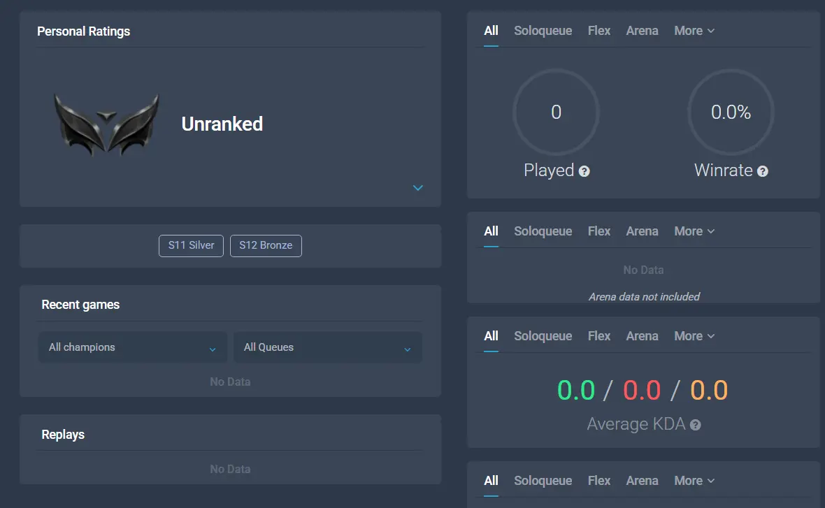The width and height of the screenshot is (825, 508).
Task: Choose Arena tab in the Average KDA panel
Action: [642, 336]
